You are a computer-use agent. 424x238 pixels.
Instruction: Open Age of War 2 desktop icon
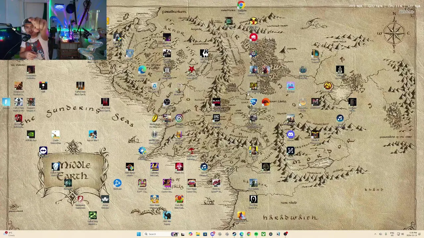92,135
